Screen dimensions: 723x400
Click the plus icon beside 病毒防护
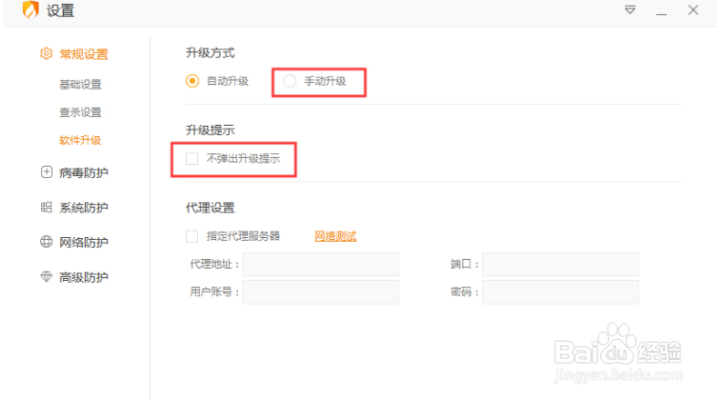[x=46, y=172]
